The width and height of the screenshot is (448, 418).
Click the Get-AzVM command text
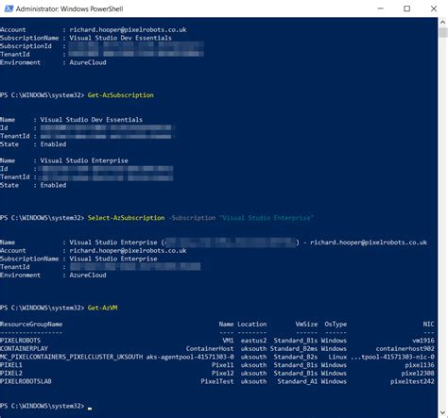pos(102,308)
